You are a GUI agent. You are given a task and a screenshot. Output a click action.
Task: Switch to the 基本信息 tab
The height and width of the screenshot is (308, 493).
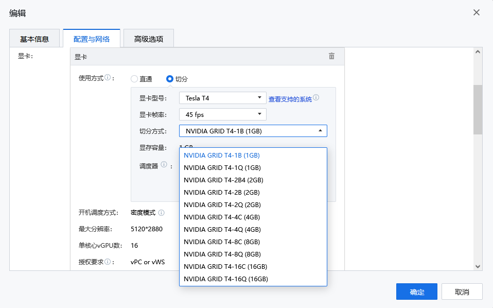point(34,39)
